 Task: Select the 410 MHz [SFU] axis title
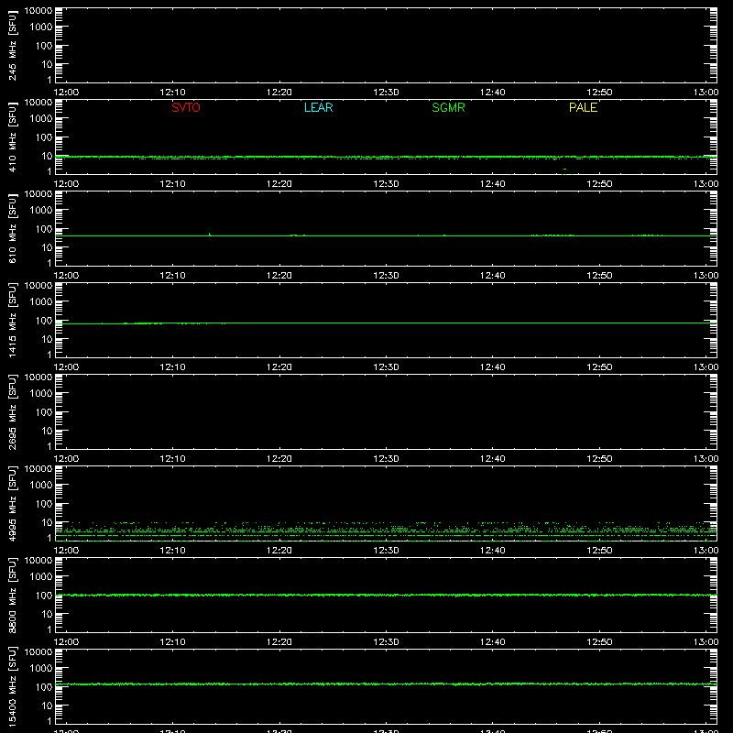(13, 137)
